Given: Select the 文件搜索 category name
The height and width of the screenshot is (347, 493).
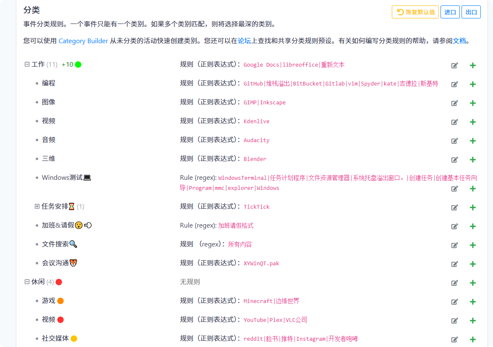Looking at the screenshot, I should [60, 244].
